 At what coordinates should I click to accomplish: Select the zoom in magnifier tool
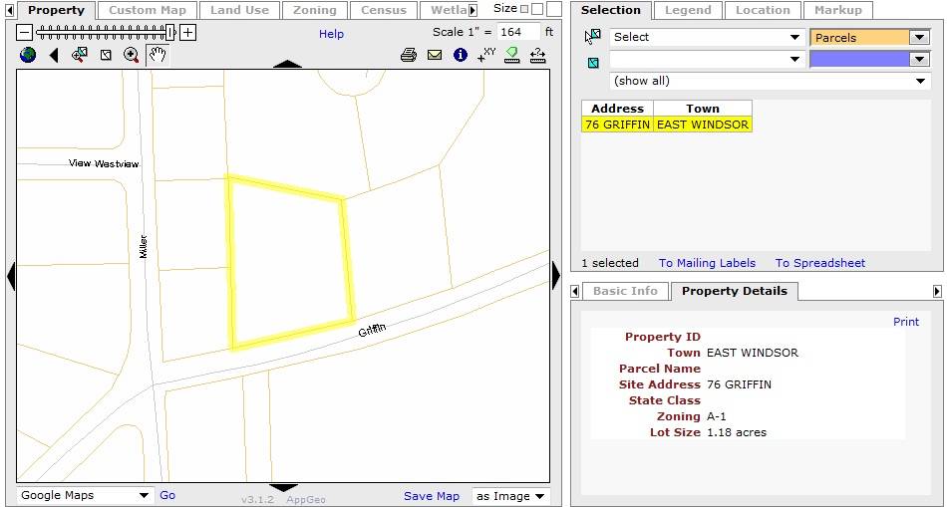[131, 56]
